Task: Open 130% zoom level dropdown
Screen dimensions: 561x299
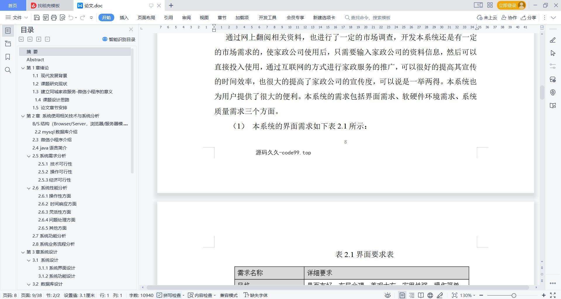Action: click(467, 295)
